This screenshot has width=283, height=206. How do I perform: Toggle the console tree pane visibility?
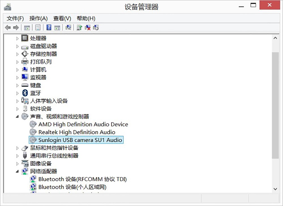27,27
